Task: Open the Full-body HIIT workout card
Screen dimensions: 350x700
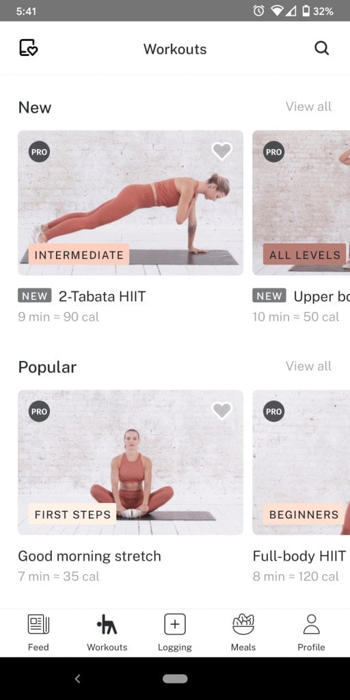Action: (301, 487)
